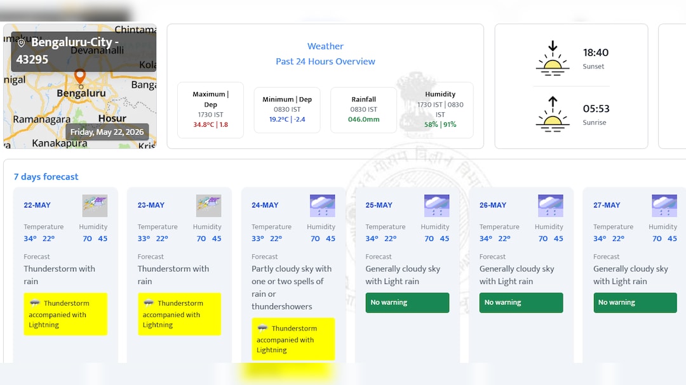Click the 26-MAY date label

[x=493, y=206]
